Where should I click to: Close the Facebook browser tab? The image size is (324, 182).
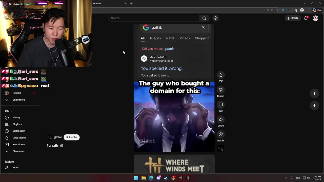[x=125, y=4]
